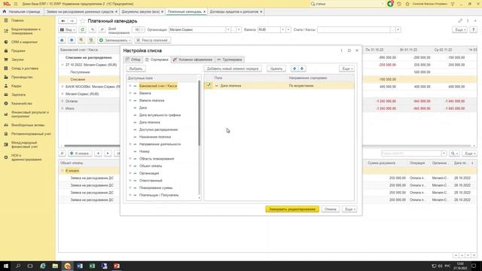Switch to the Условное оформление tab

pos(193,59)
